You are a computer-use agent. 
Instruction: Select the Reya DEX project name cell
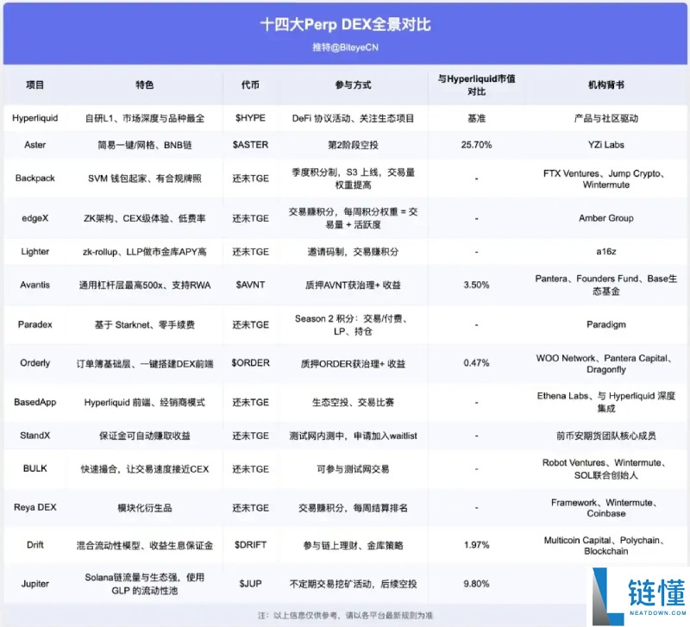point(34,507)
